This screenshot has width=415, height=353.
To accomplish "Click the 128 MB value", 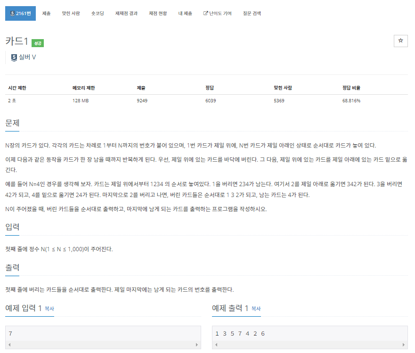I will [81, 101].
